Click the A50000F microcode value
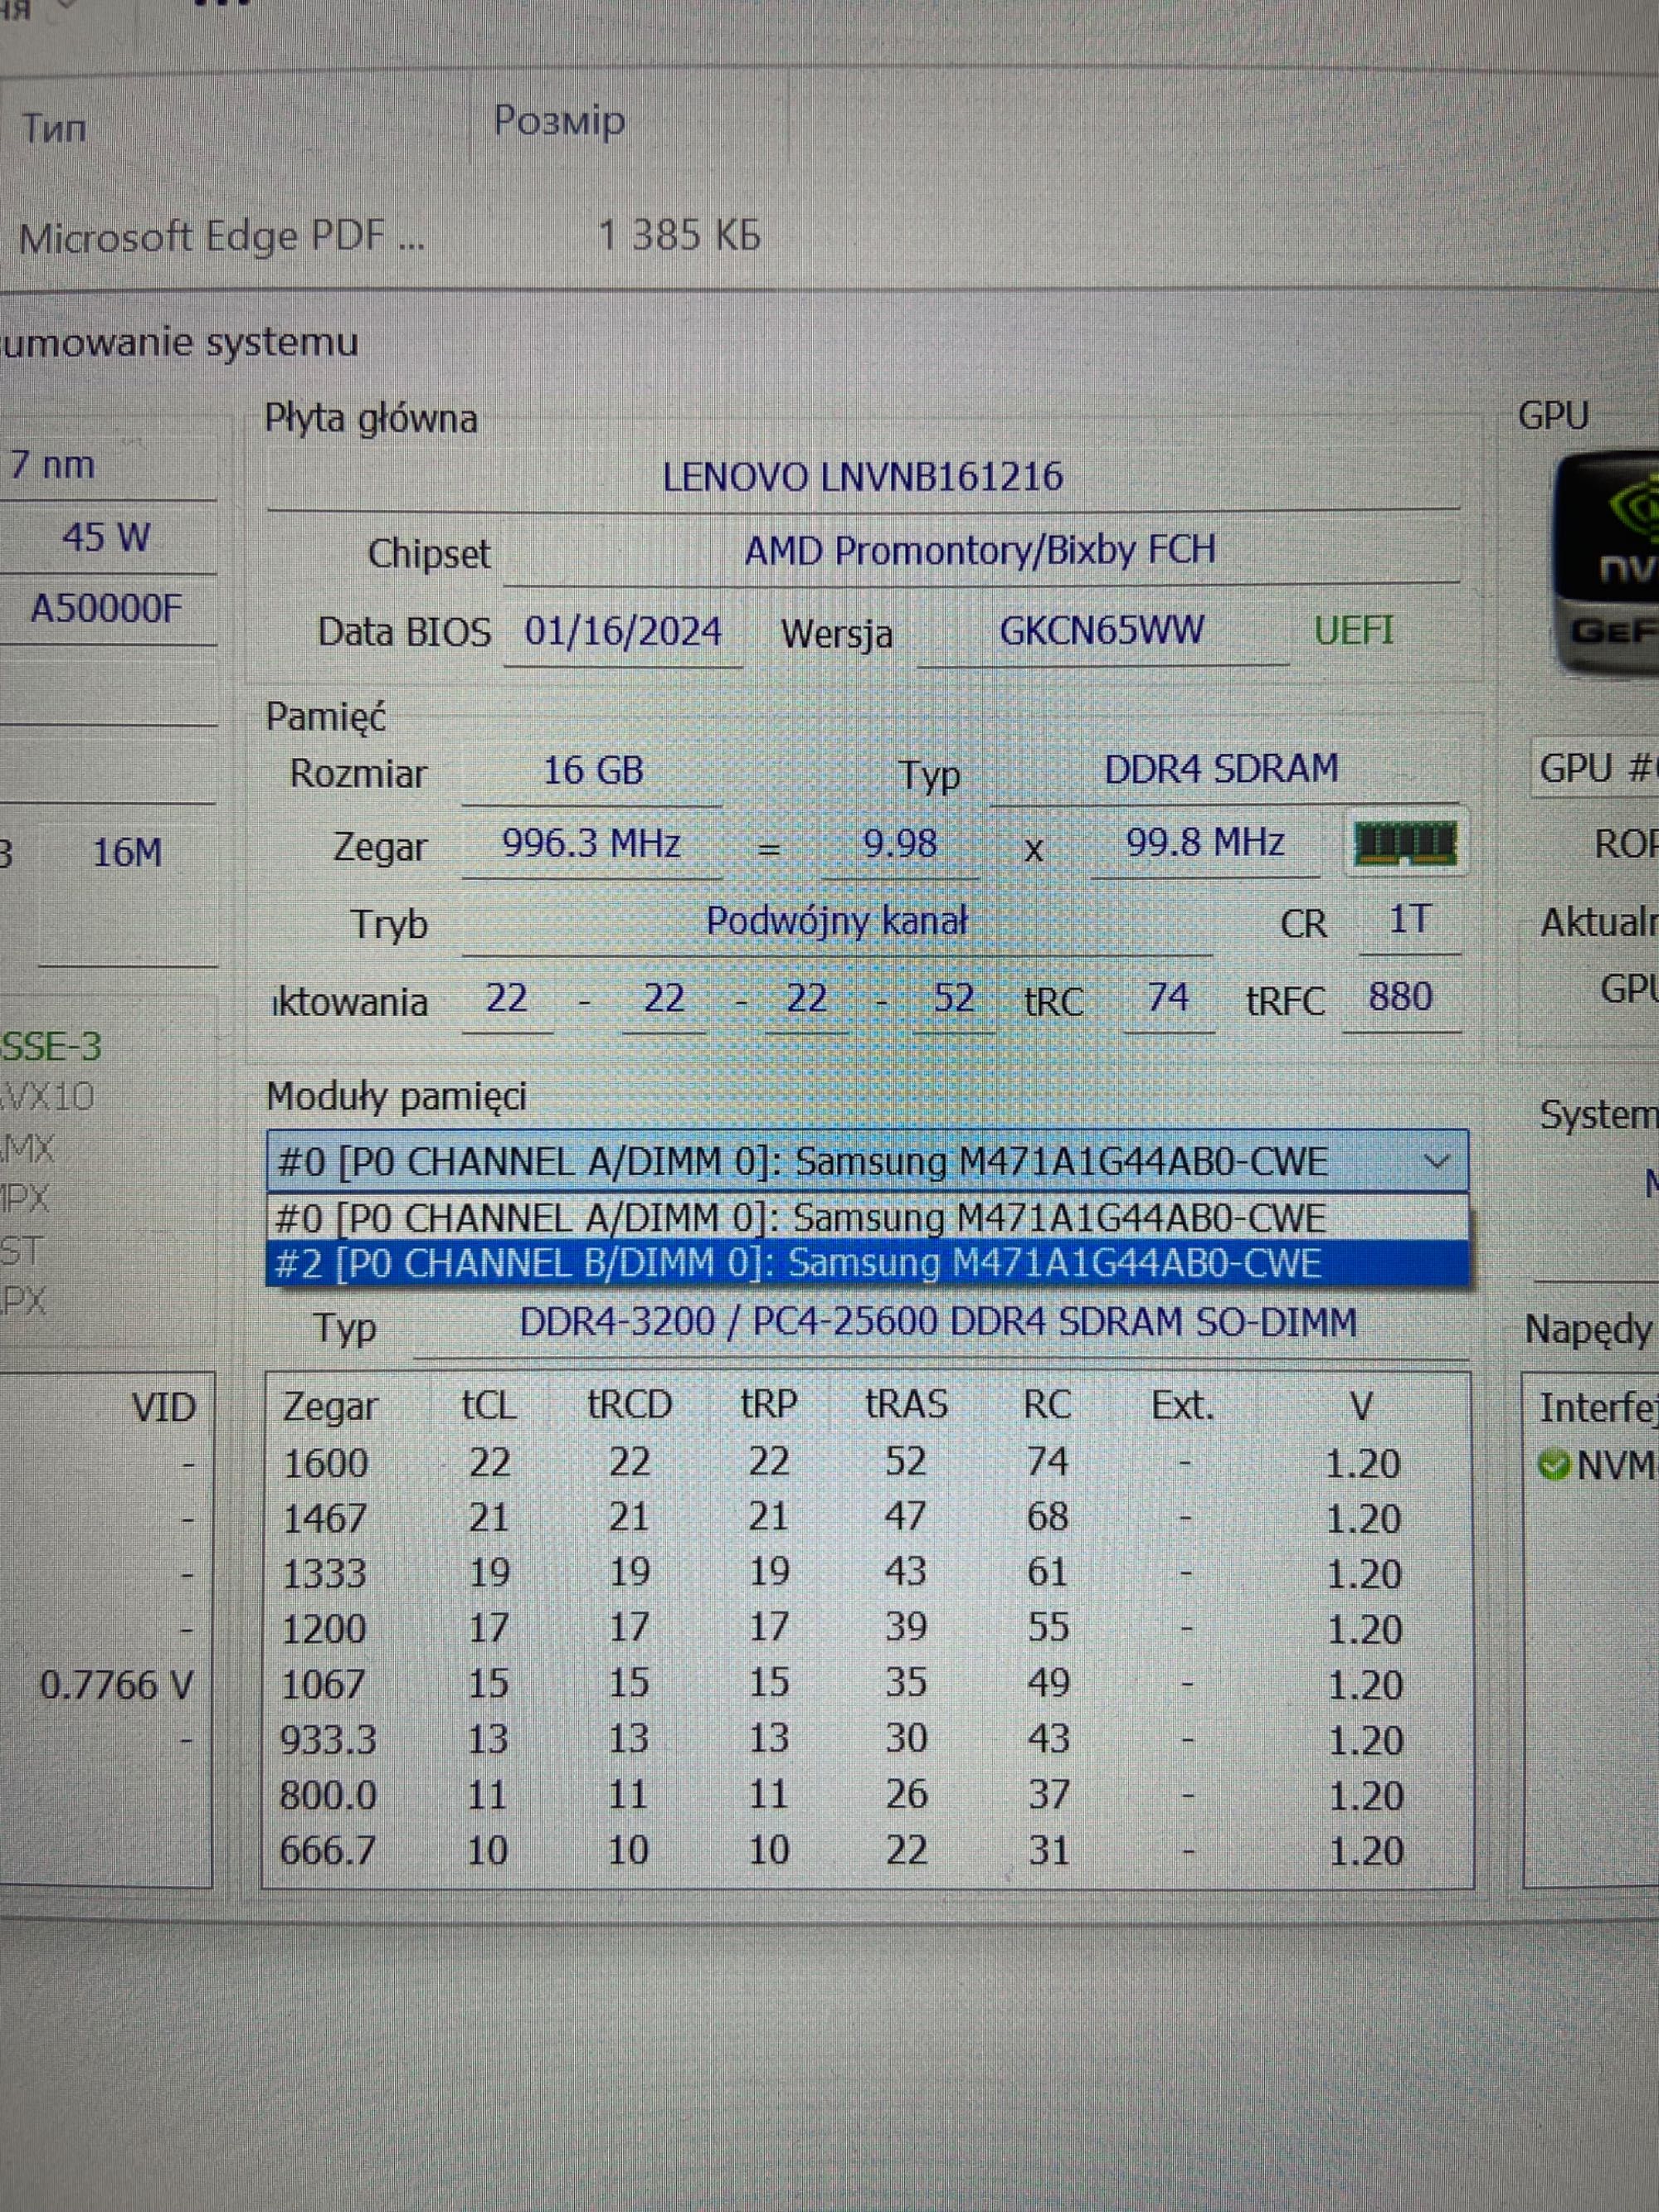Screen dimensions: 1659x2212 pos(106,608)
